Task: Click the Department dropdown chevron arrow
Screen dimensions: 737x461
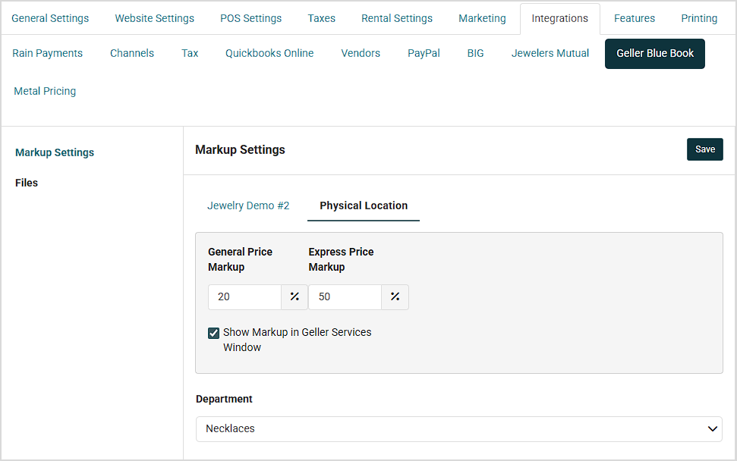Action: pyautogui.click(x=713, y=428)
